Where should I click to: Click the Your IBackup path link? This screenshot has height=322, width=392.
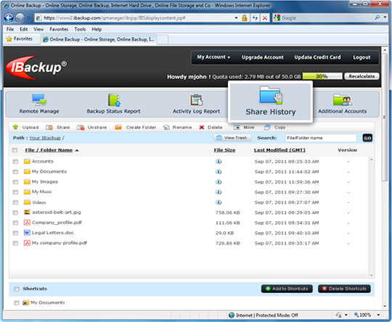pyautogui.click(x=45, y=138)
